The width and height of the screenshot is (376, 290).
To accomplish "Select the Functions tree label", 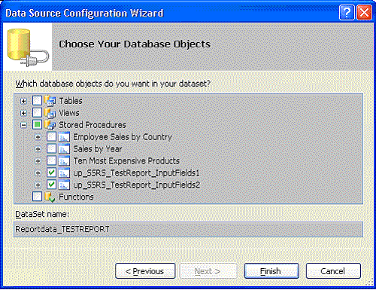I will 76,197.
